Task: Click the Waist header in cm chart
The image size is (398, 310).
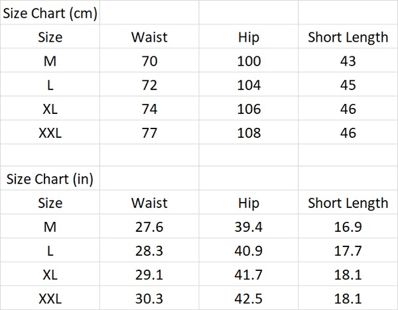Action: click(x=149, y=36)
